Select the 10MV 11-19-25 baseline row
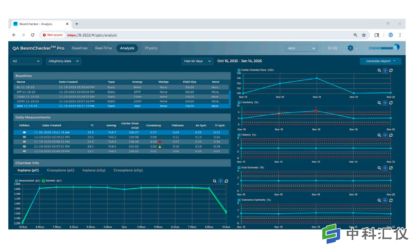414x248 pixels. pyautogui.click(x=121, y=101)
